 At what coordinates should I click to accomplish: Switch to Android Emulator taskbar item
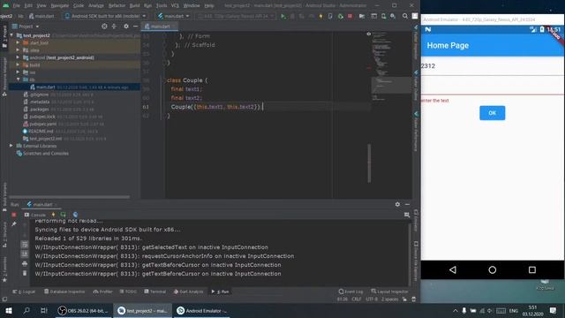click(x=202, y=310)
